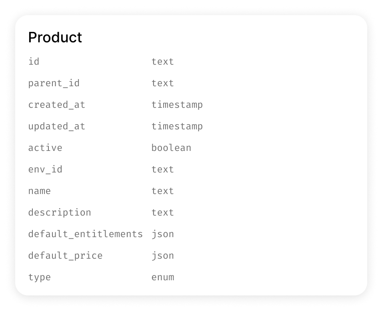
Task: Select the name field row label
Action: tap(39, 191)
